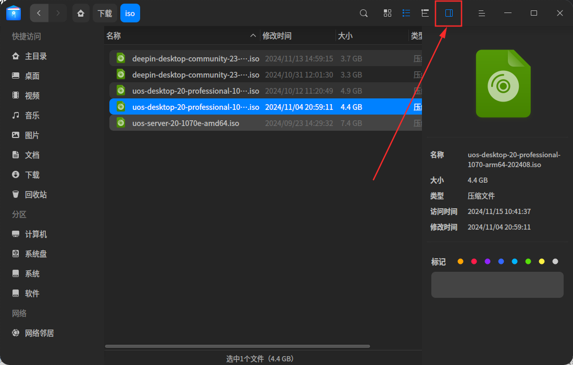
Task: Switch to tree view mode
Action: tap(425, 13)
